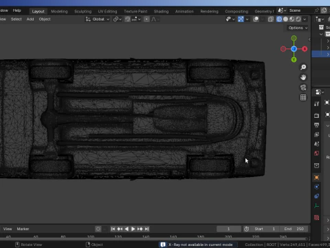This screenshot has height=248, width=330.
Task: Open the scene browse dropdown icon
Action: coord(282,10)
